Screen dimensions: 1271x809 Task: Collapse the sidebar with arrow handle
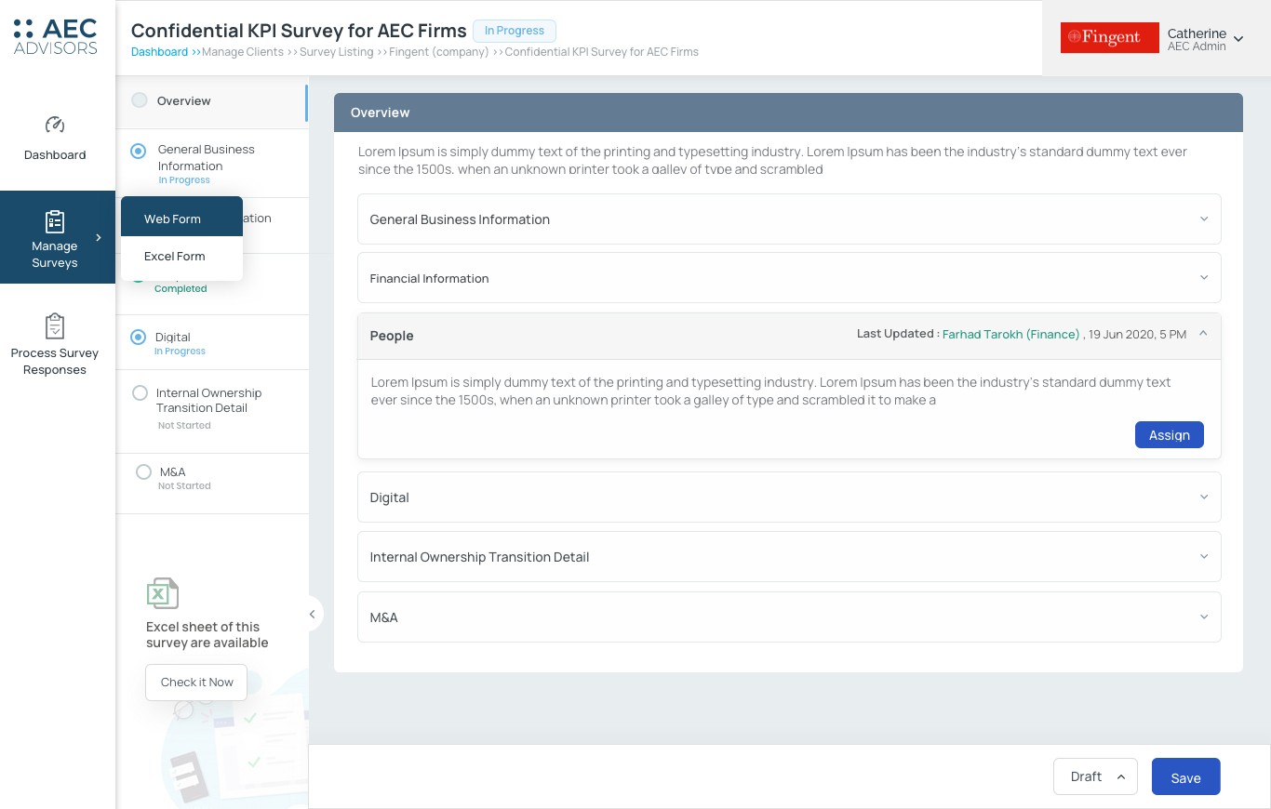tap(313, 614)
